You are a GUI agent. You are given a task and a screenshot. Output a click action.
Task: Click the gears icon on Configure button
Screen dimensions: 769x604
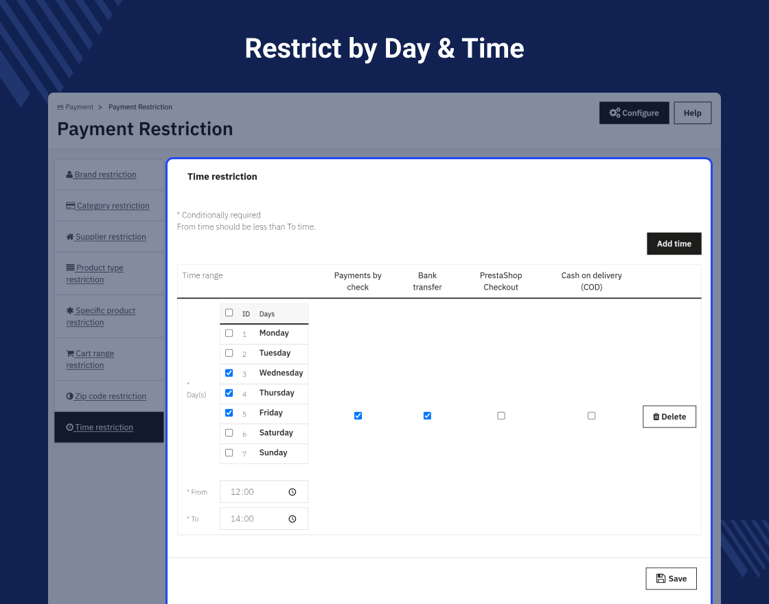(615, 113)
